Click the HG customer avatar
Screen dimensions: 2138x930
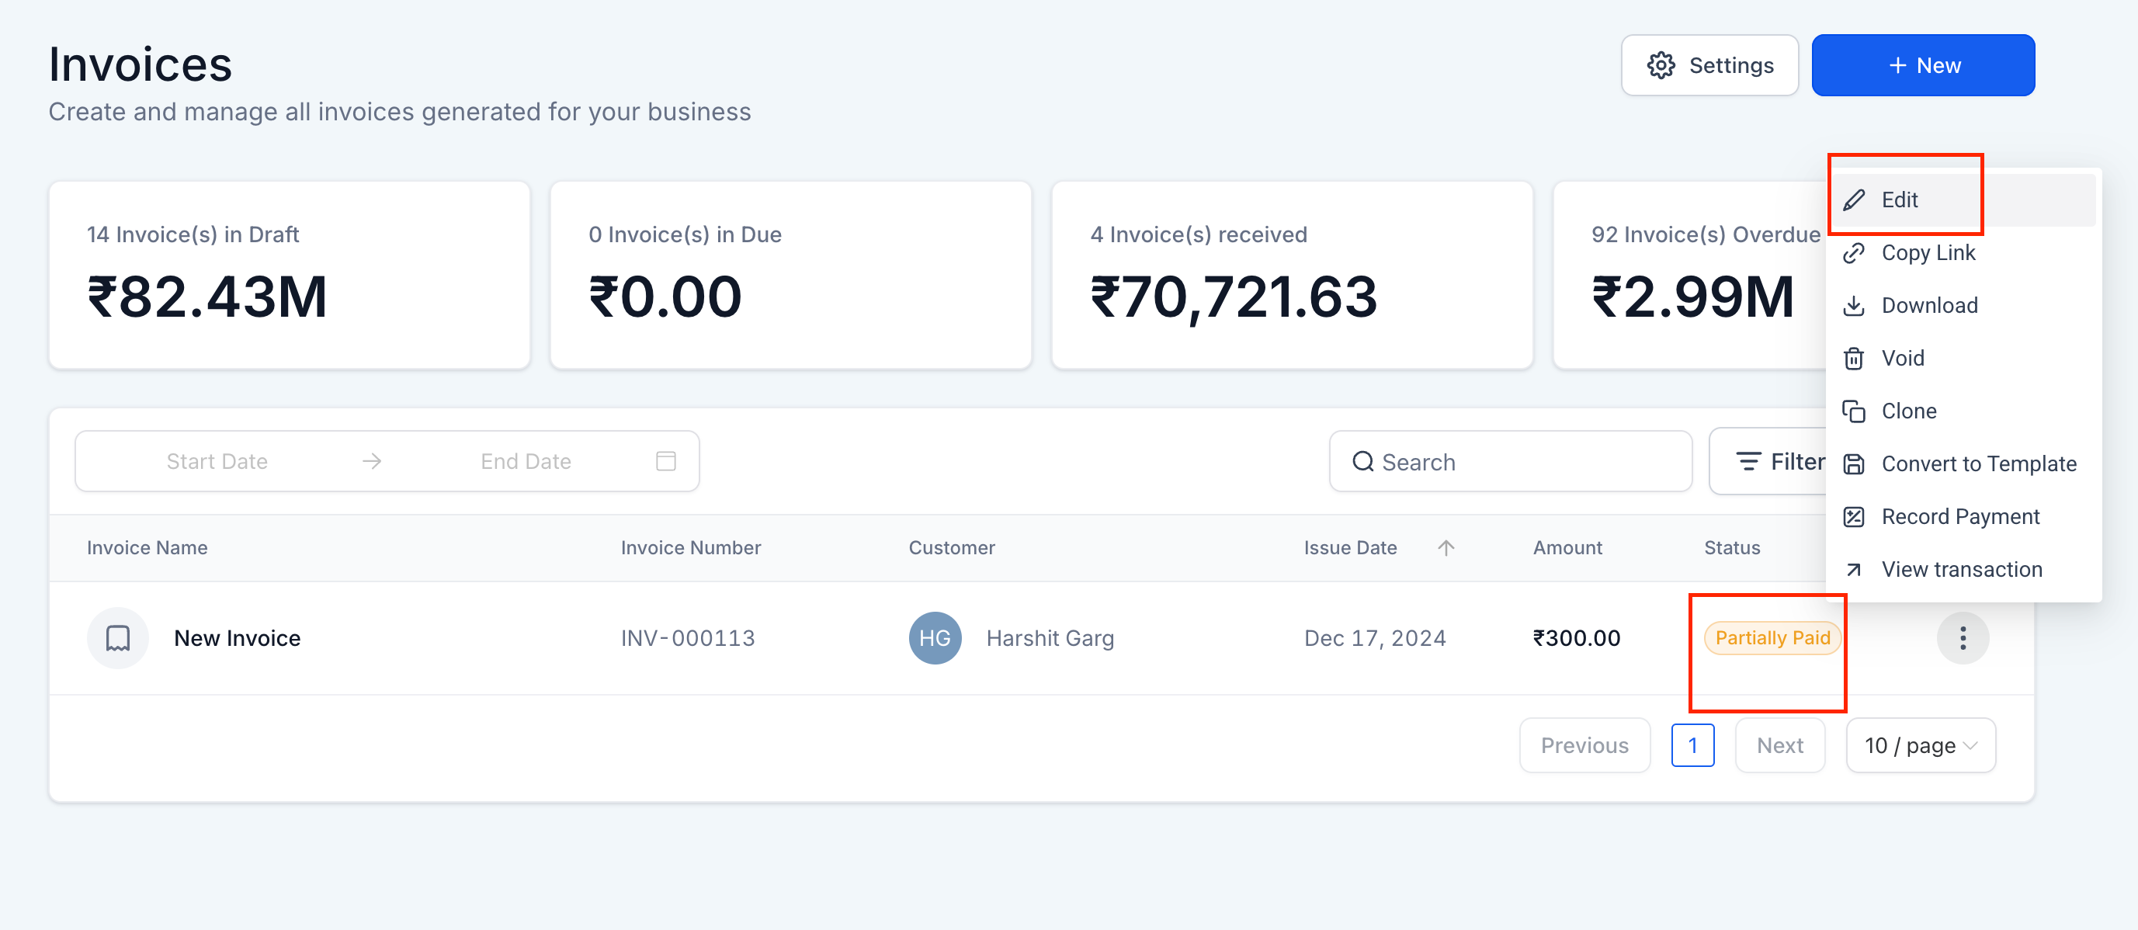[935, 638]
